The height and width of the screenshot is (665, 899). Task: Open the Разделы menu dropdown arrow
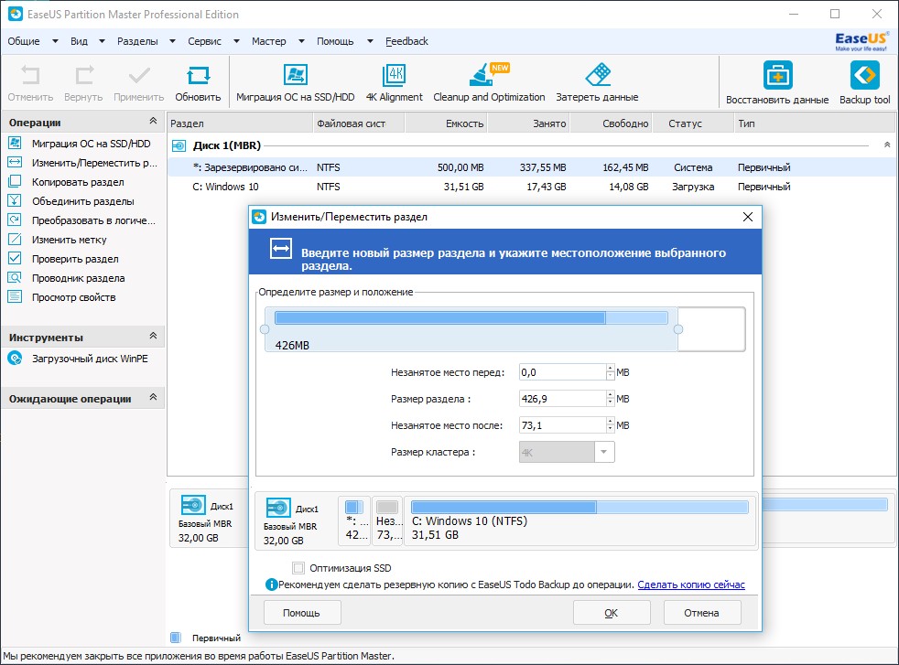coord(172,41)
